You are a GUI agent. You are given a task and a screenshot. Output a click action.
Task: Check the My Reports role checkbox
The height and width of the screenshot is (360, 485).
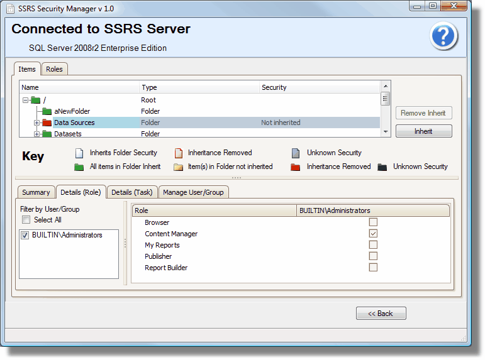pos(373,245)
